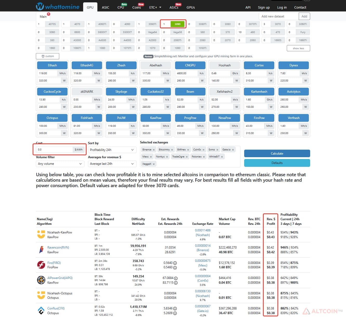The width and height of the screenshot is (346, 317).
Task: Click the Calculate button
Action: pos(277,154)
